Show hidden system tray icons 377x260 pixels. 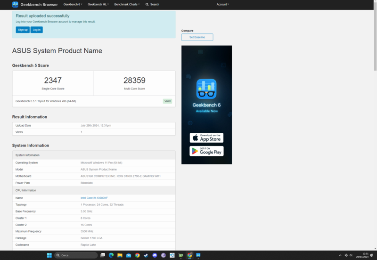(x=340, y=255)
